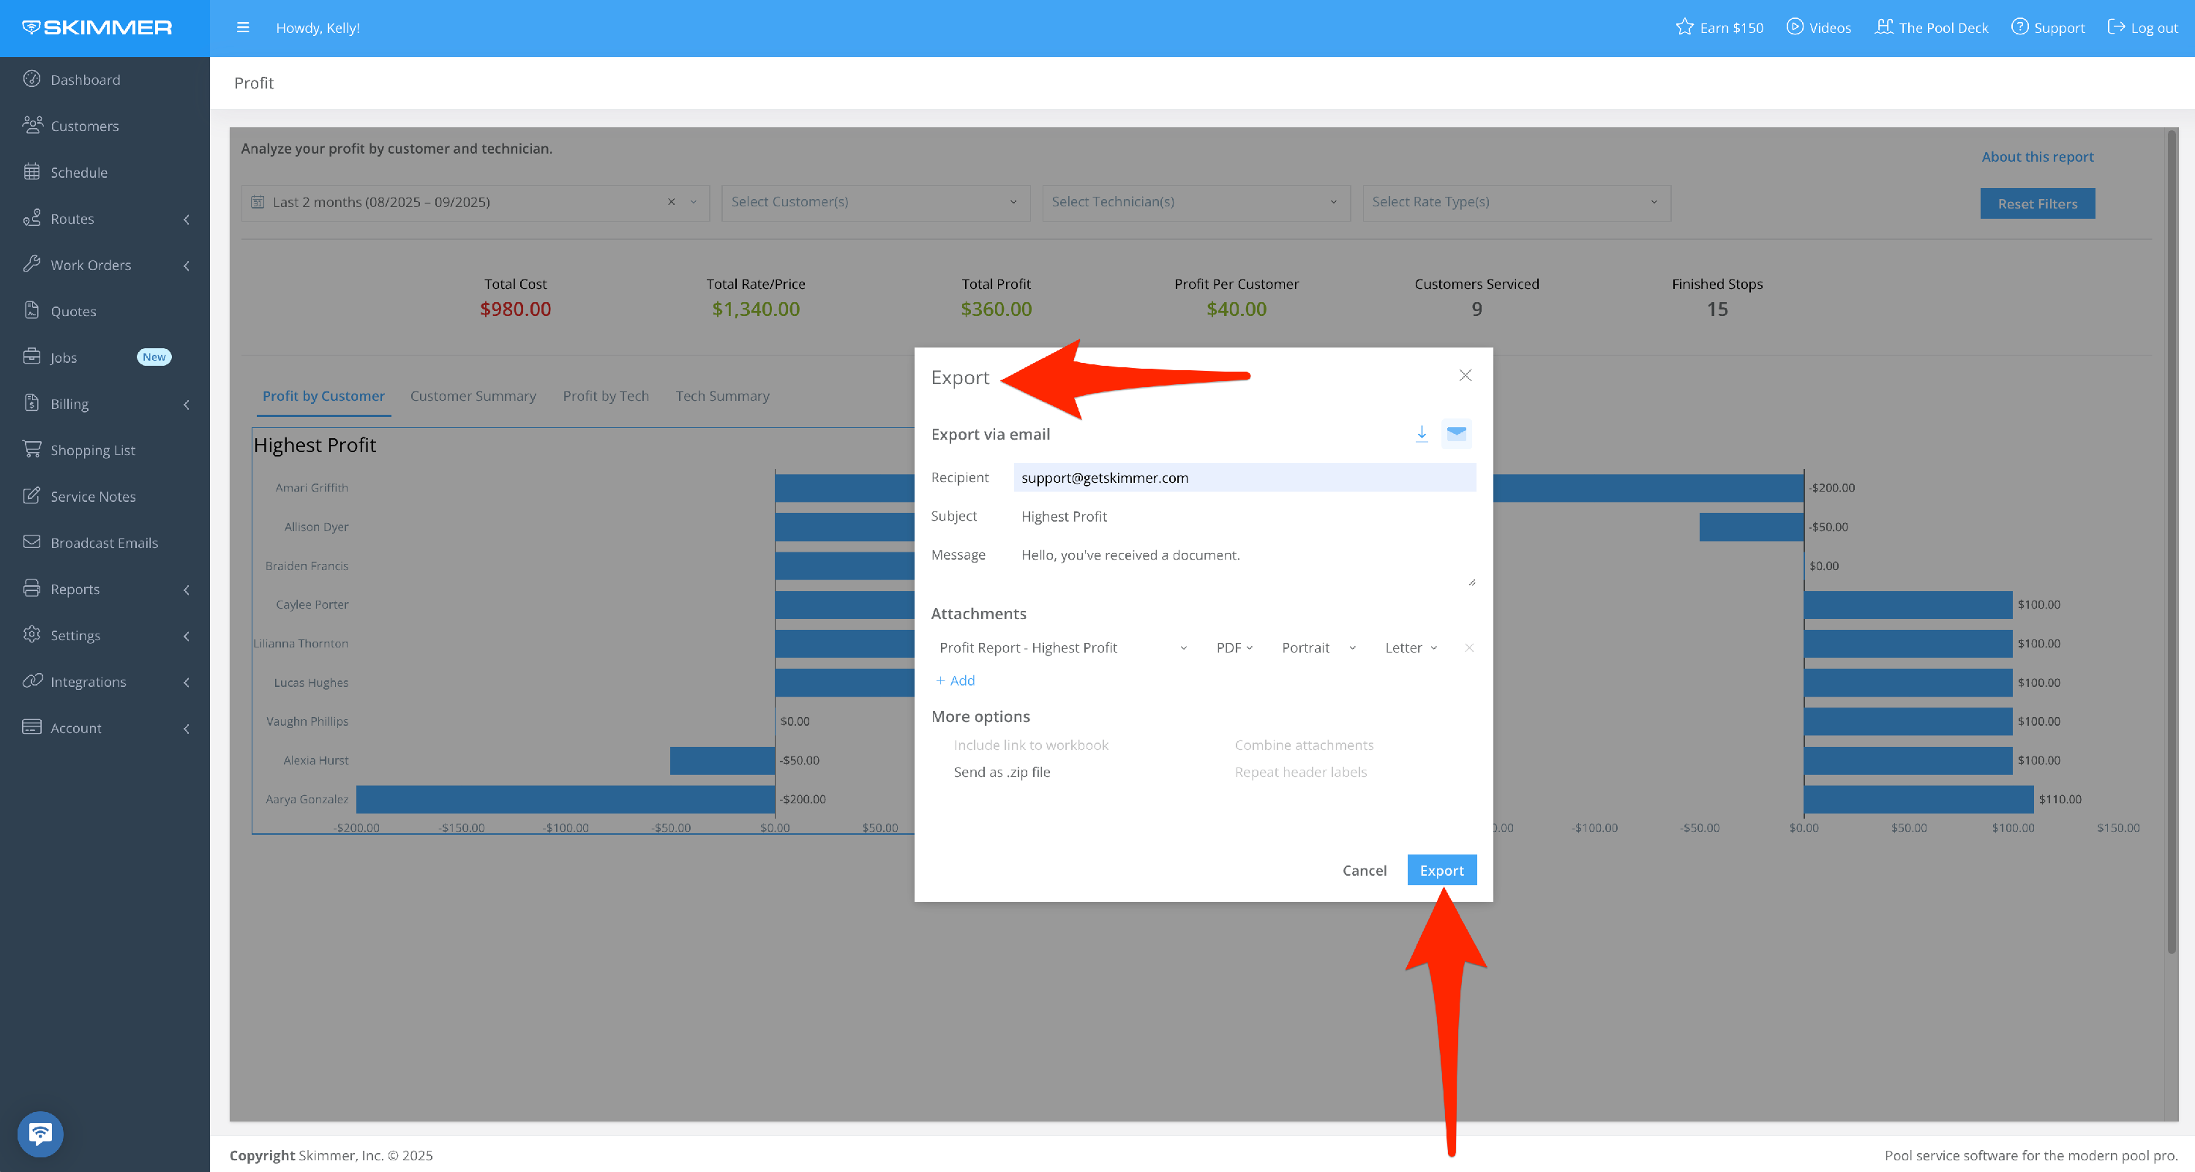Screen dimensions: 2195x1172
Task: Switch to the download export icon
Action: click(x=1422, y=434)
